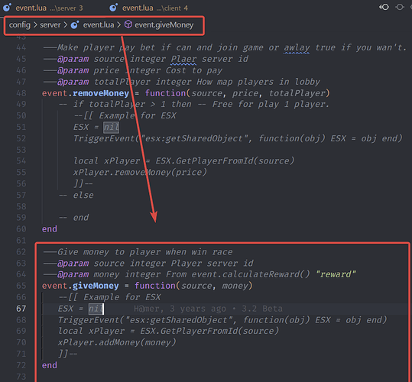Screen dimensions: 412x382
Task: Click misspelled word Plaer on line 45
Action: coord(183,59)
